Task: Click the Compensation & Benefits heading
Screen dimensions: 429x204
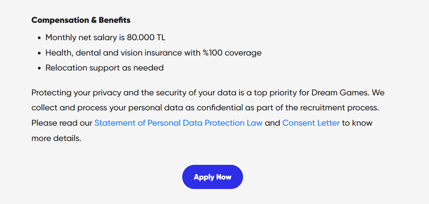Action: point(81,20)
